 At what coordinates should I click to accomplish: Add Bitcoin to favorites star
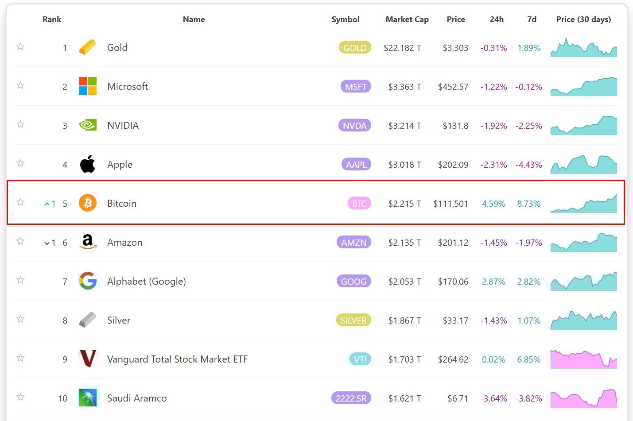[20, 202]
